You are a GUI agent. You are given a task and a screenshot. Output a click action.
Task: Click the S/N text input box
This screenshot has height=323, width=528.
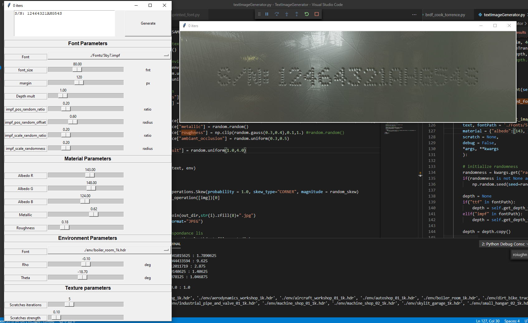pyautogui.click(x=64, y=23)
